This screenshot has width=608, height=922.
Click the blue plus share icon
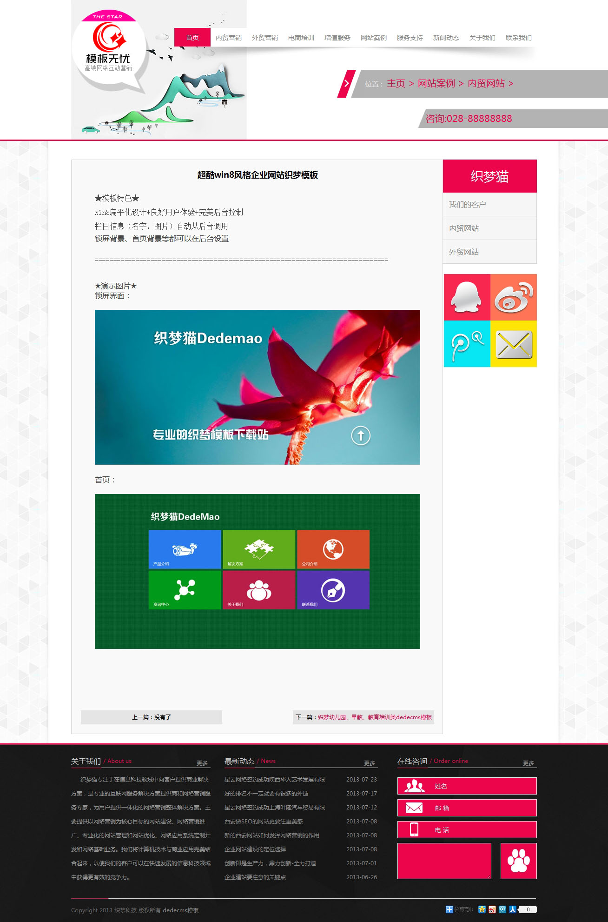(449, 909)
